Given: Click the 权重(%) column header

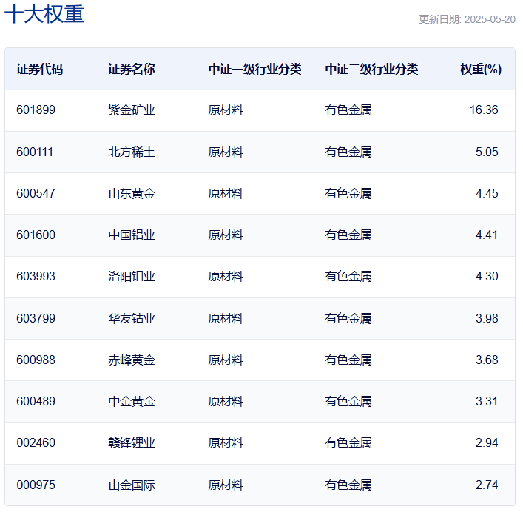Looking at the screenshot, I should [x=481, y=69].
